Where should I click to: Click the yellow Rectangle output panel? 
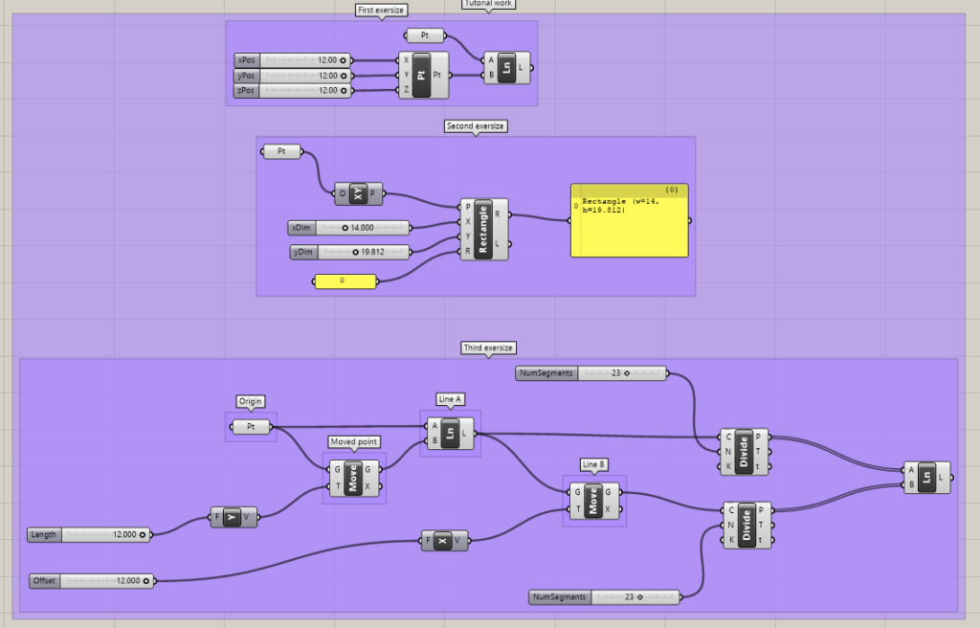coord(630,220)
